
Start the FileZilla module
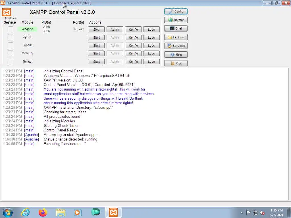pyautogui.click(x=96, y=45)
